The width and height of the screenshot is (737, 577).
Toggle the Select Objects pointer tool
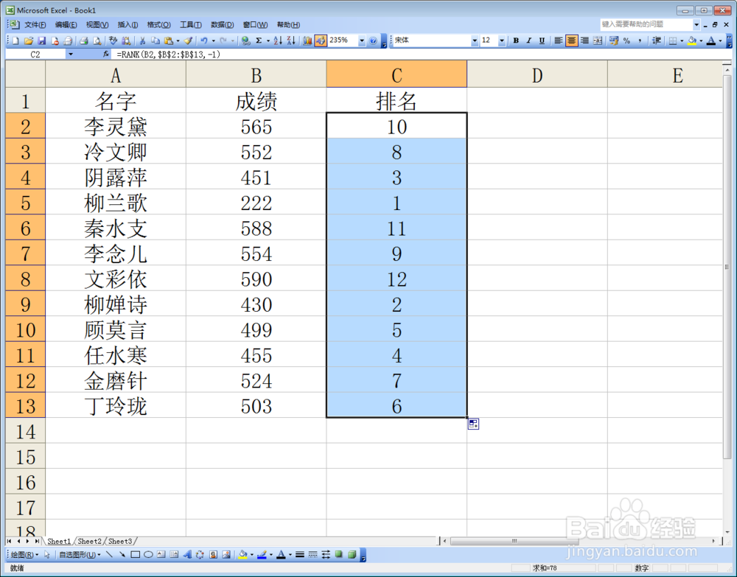(46, 554)
